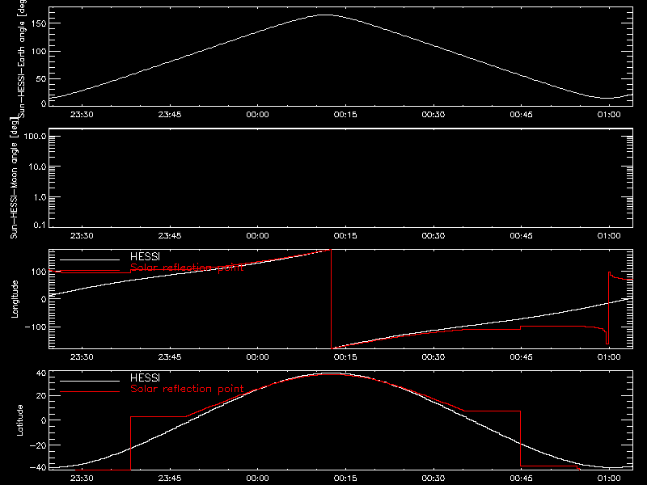The image size is (647, 485).
Task: Click the -100 tick on Longitude axis
Action: [x=35, y=327]
